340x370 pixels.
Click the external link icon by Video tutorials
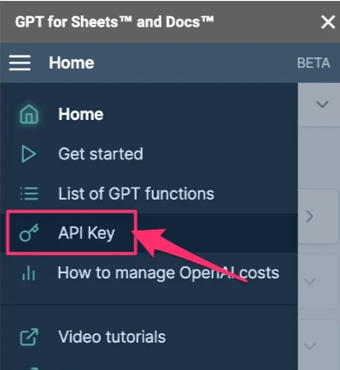[29, 337]
